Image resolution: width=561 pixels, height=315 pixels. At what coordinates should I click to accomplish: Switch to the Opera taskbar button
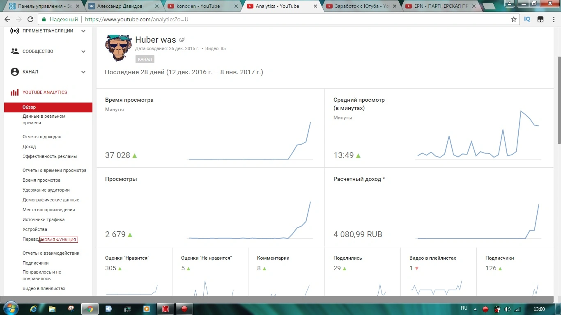(x=166, y=309)
